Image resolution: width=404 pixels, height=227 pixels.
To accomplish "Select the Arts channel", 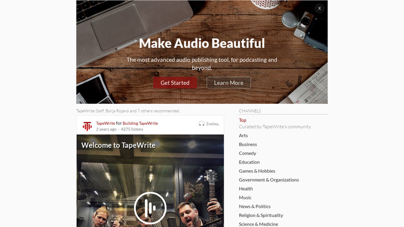I will (243, 136).
